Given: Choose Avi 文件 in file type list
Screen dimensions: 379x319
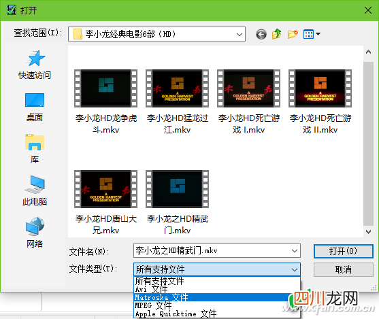Looking at the screenshot, I should coord(217,289).
